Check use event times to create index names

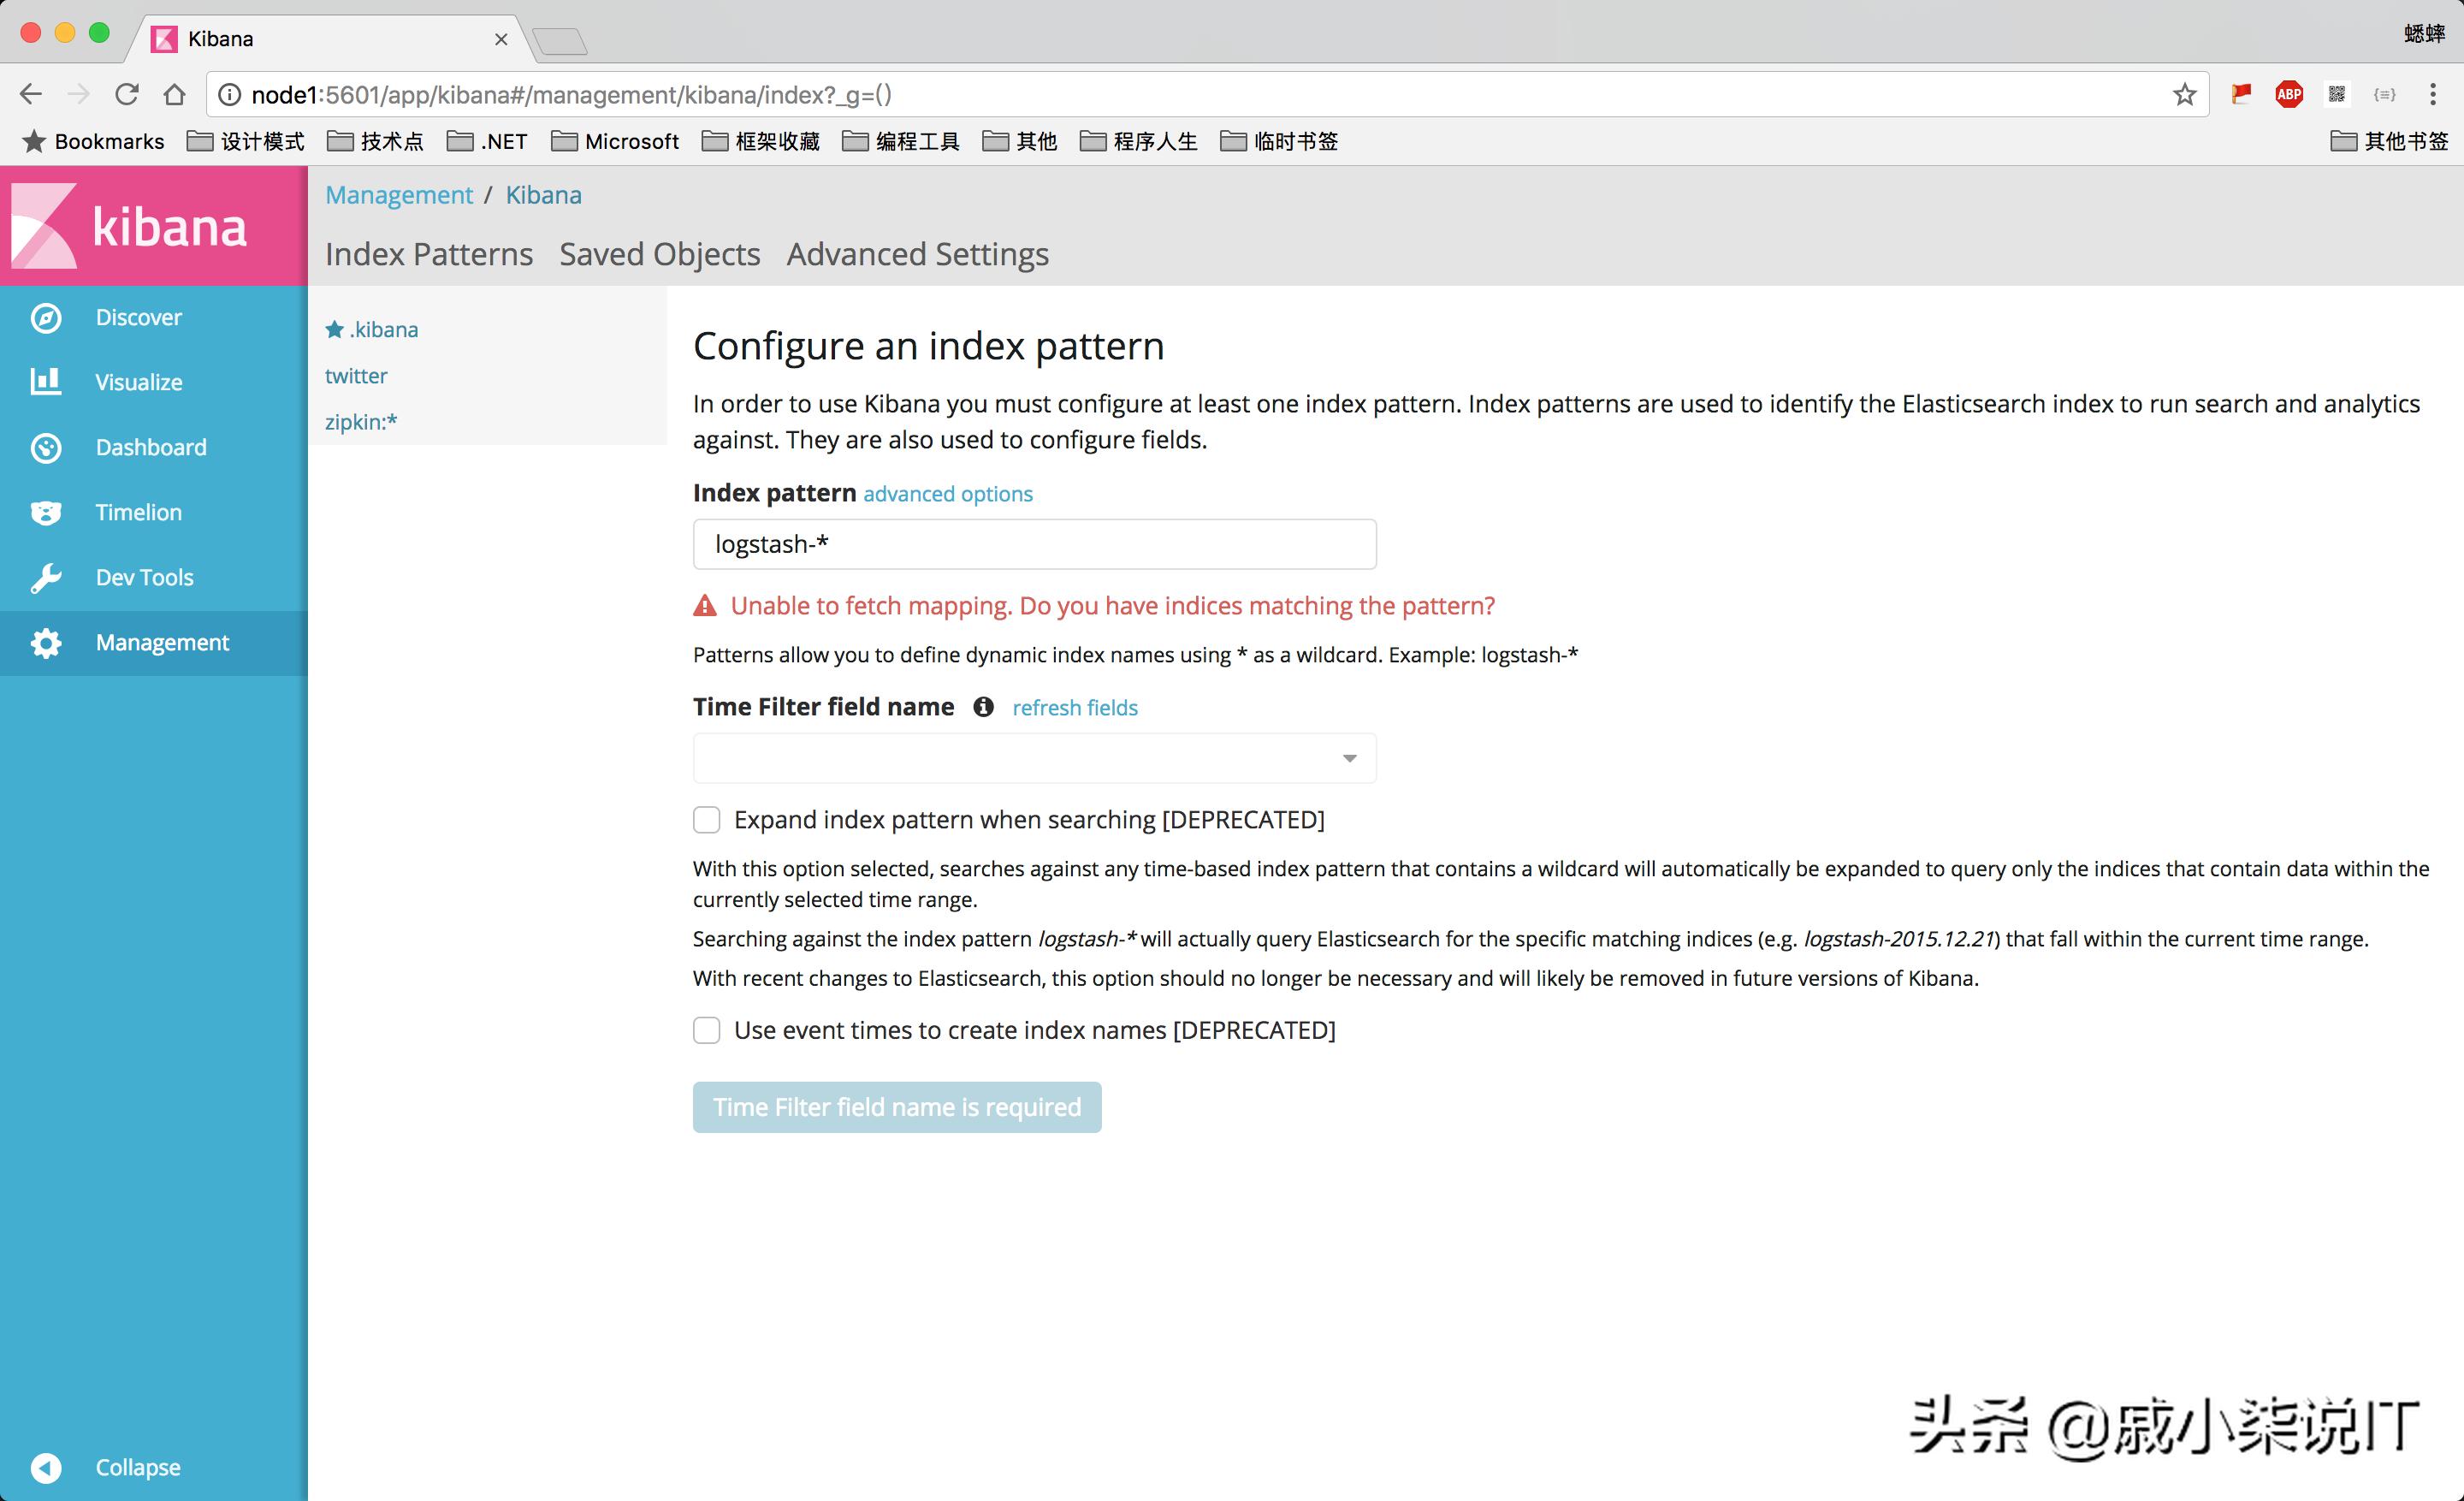click(x=707, y=1030)
